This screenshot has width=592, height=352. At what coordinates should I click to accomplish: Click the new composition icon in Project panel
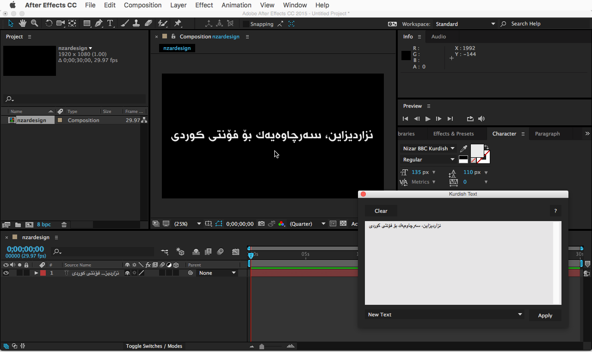[x=29, y=225]
